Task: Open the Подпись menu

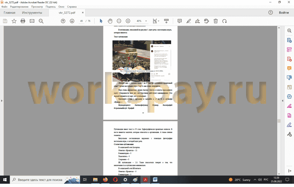Action: (x=51, y=7)
